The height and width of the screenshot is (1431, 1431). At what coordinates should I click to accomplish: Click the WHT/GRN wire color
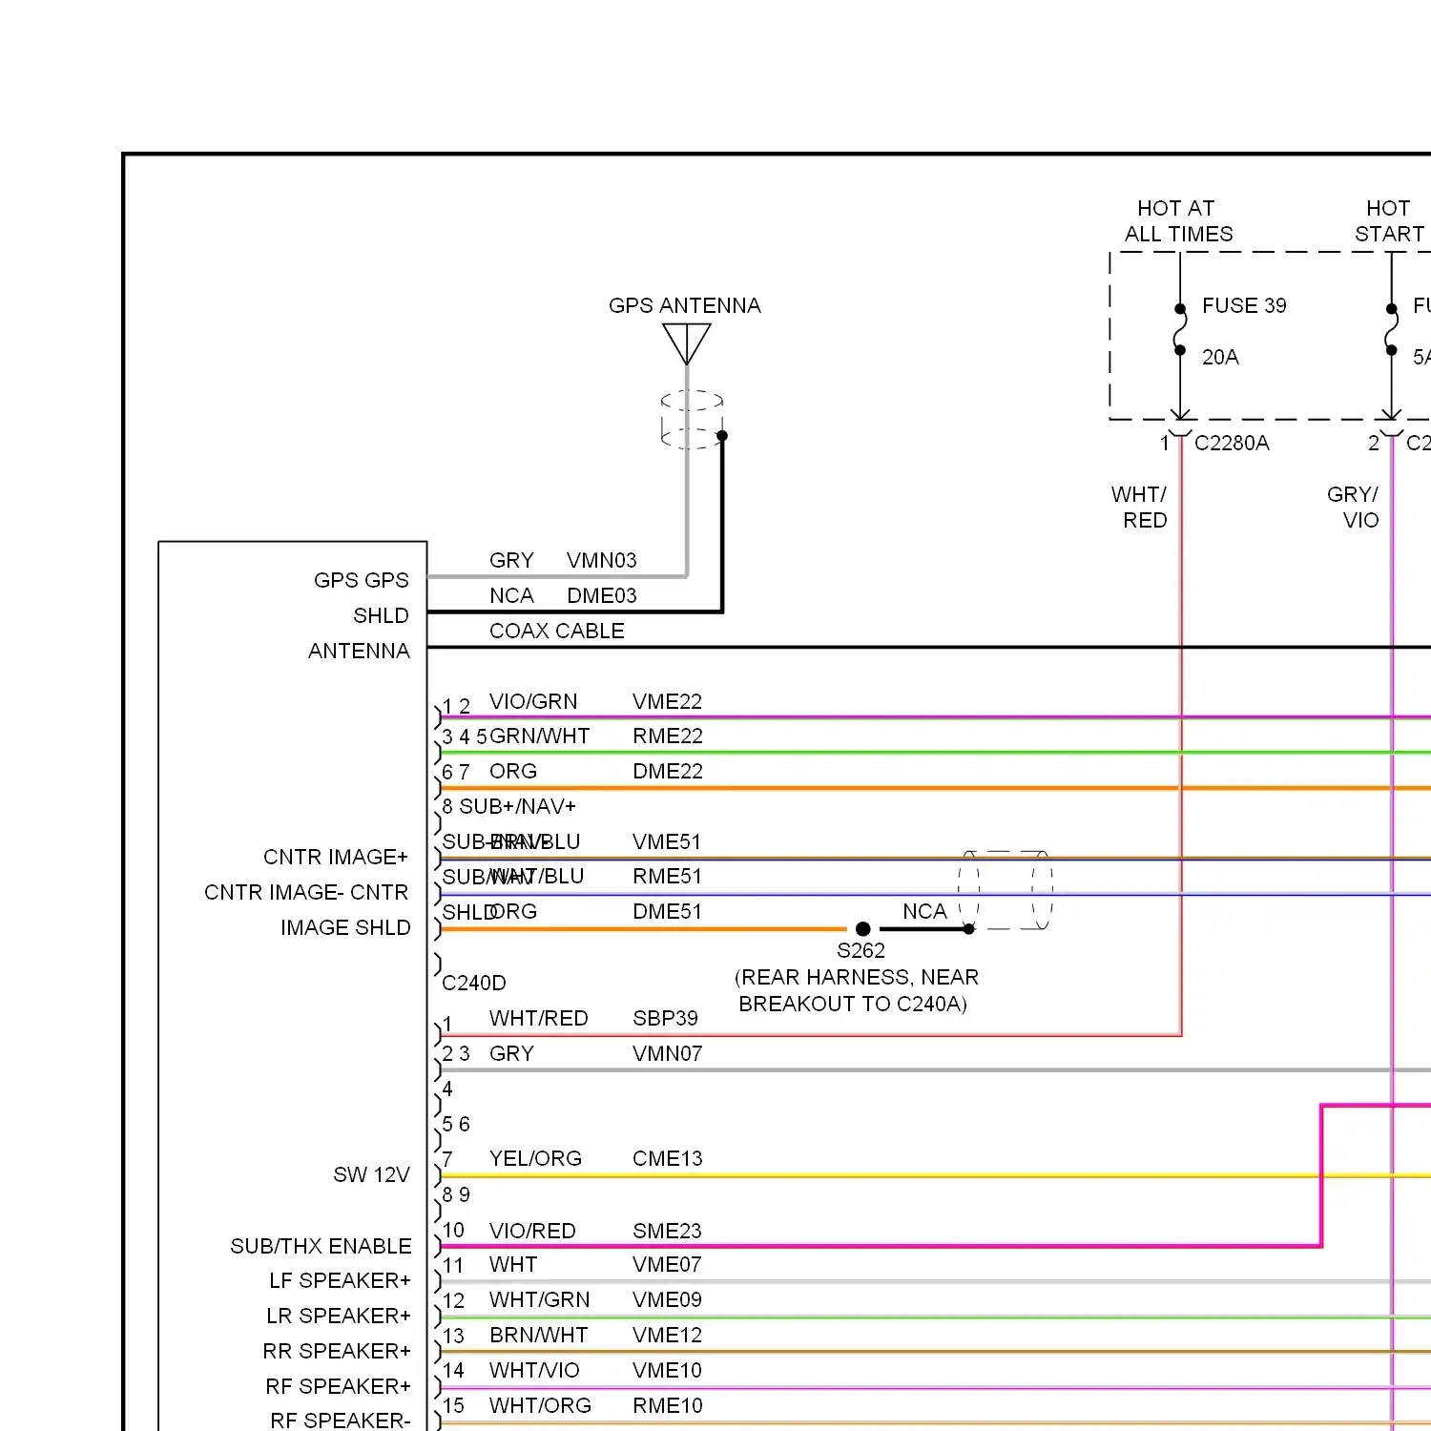tap(539, 1299)
